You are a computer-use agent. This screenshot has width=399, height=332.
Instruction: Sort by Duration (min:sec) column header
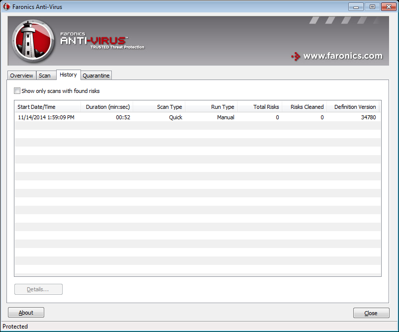point(107,107)
